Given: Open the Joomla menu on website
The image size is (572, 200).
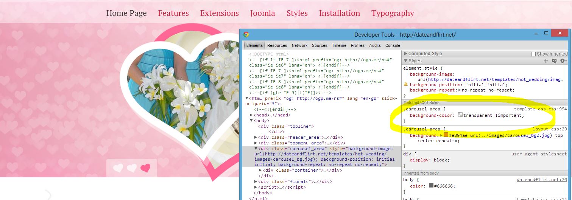Looking at the screenshot, I should (262, 13).
